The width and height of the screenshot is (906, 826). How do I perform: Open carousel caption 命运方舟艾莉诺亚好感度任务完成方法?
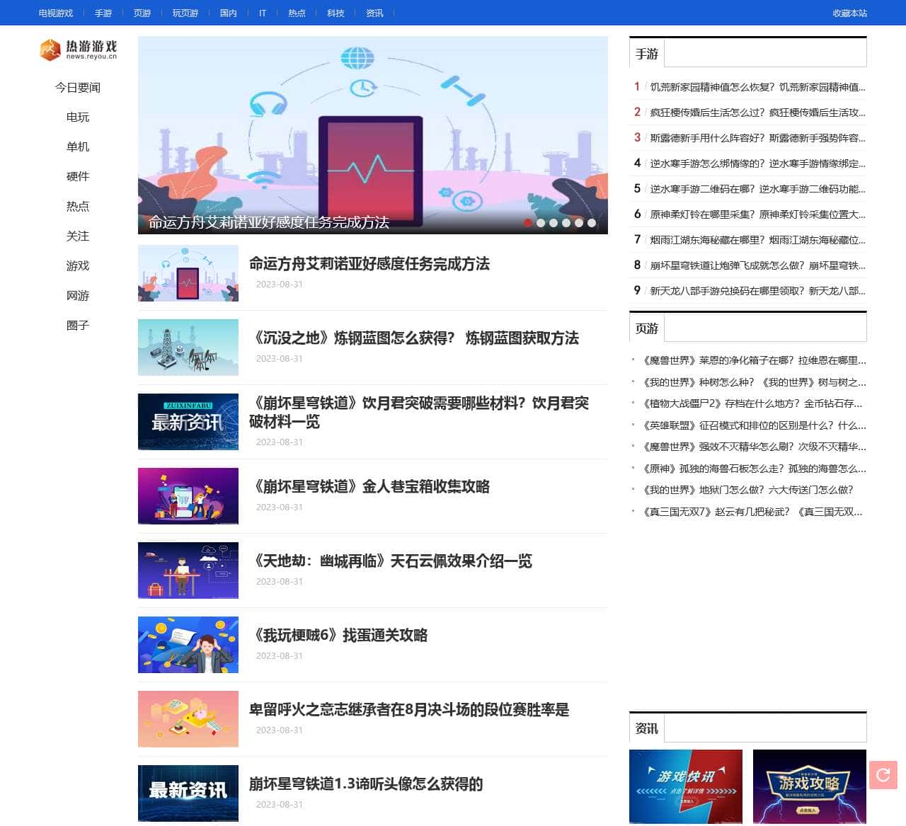click(269, 222)
